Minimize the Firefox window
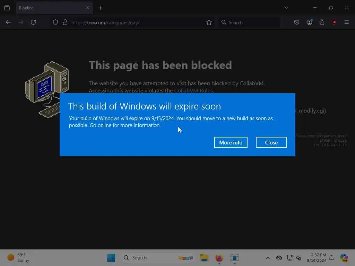The height and width of the screenshot is (266, 355). 315,8
